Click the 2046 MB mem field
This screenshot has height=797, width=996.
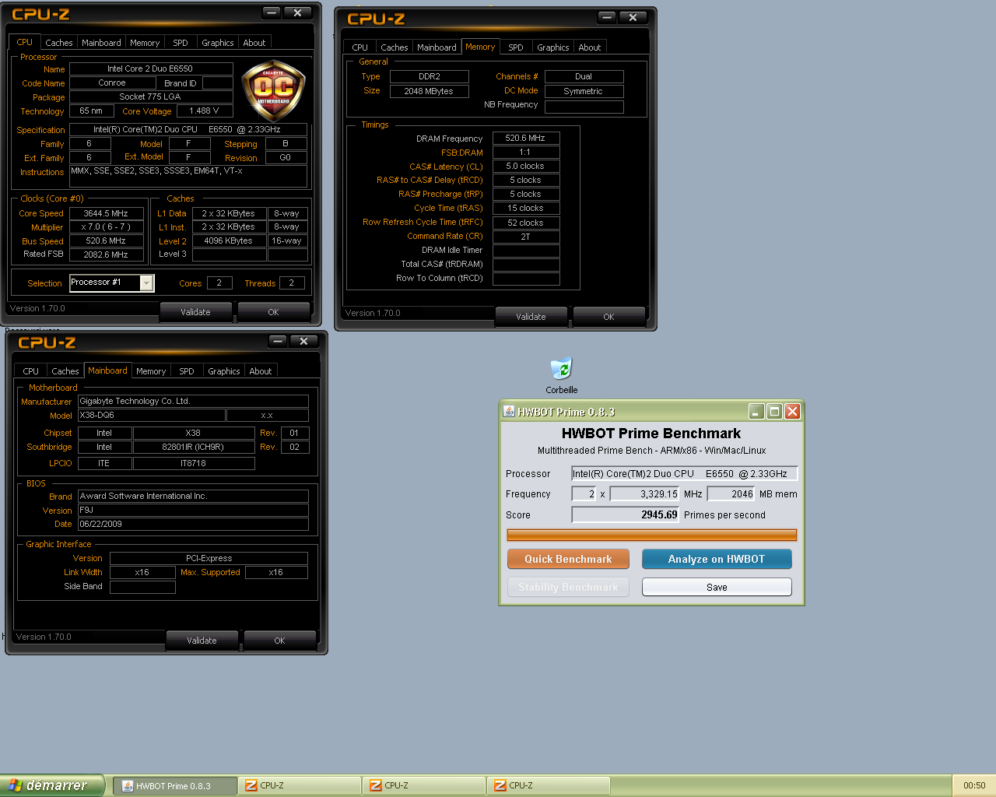731,493
